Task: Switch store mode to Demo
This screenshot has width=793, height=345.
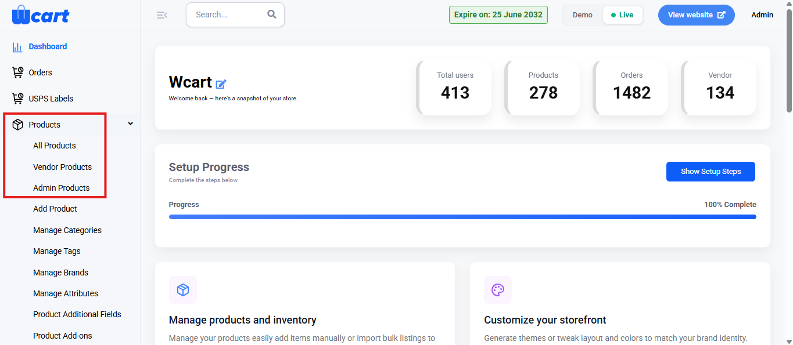Action: point(583,15)
